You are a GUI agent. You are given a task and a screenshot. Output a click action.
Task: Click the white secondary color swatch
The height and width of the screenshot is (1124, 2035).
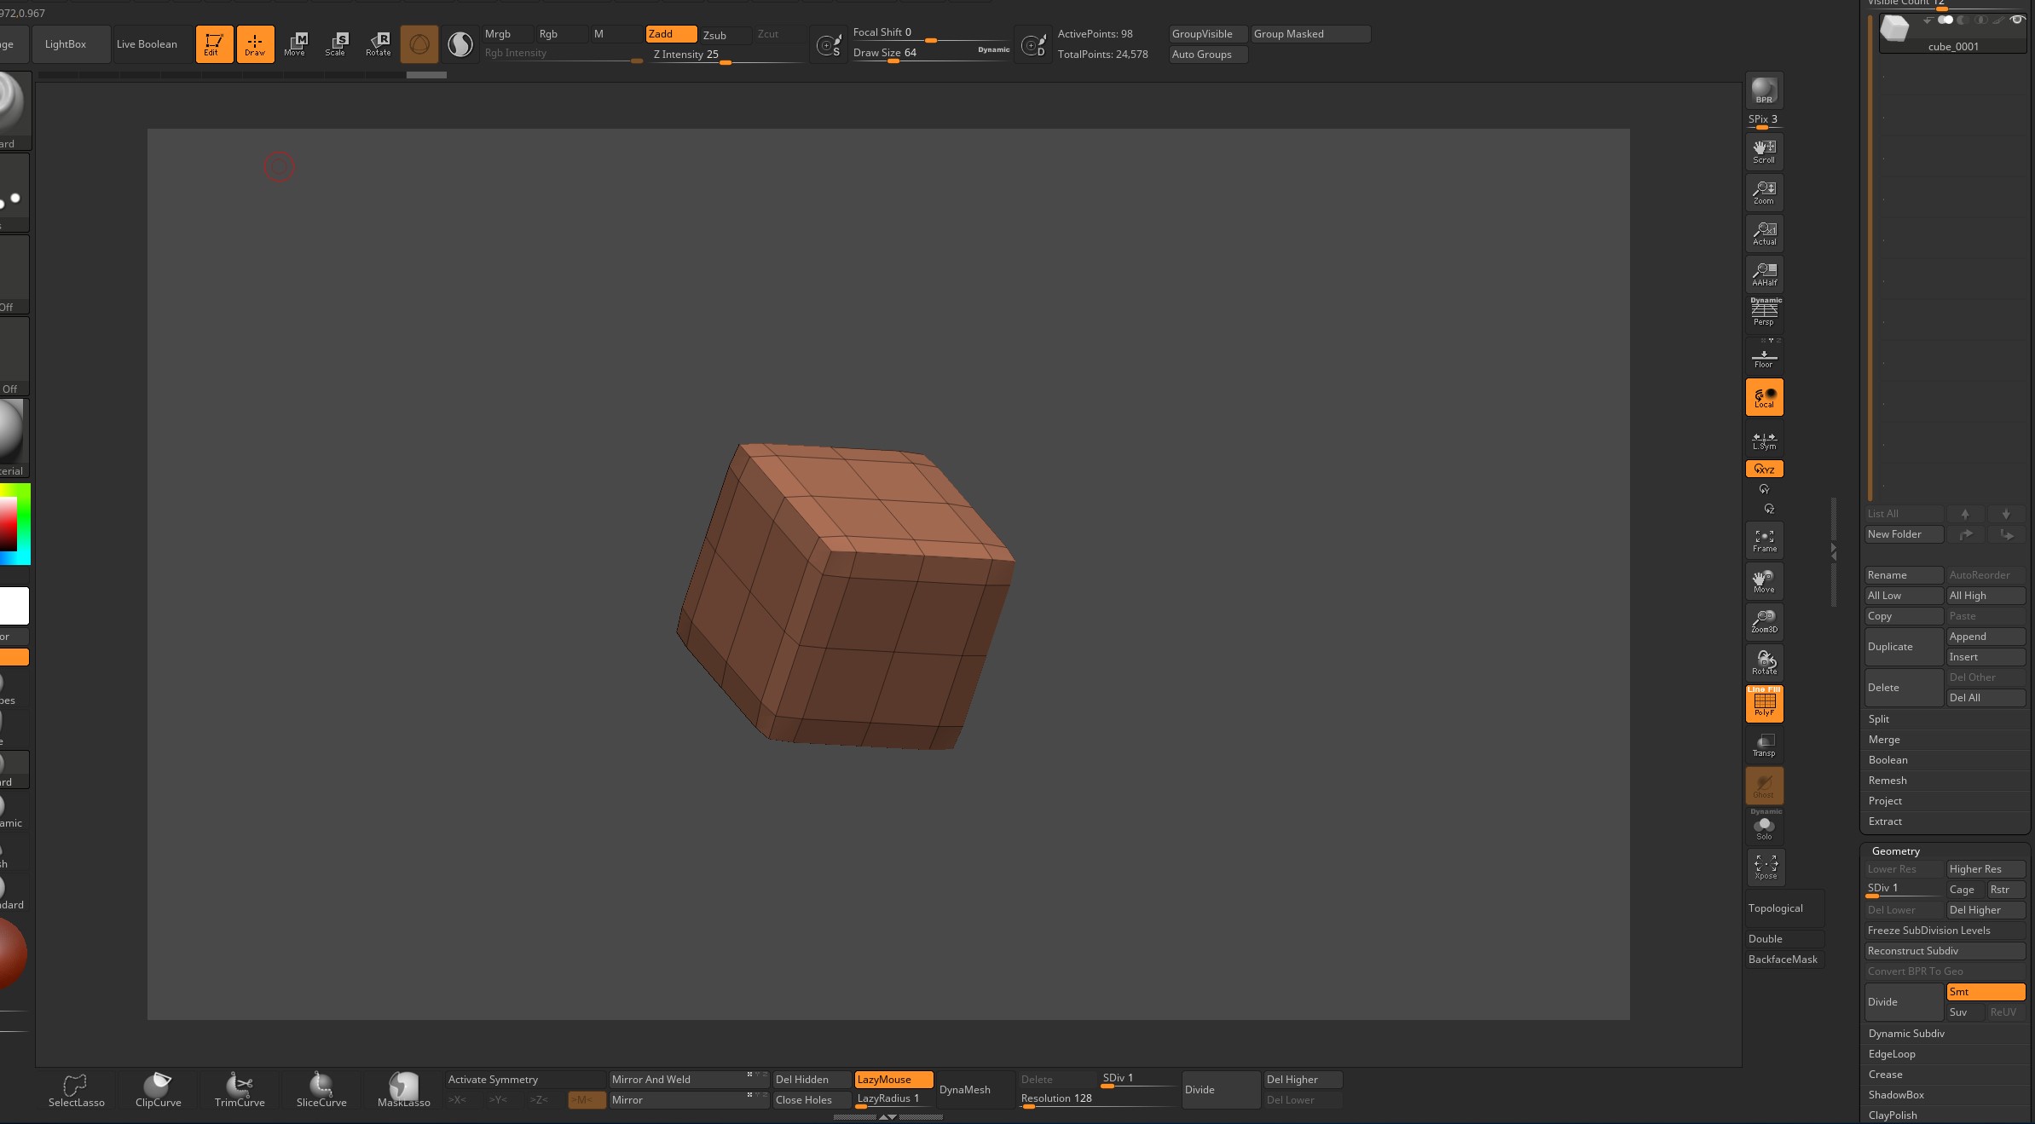coord(14,606)
